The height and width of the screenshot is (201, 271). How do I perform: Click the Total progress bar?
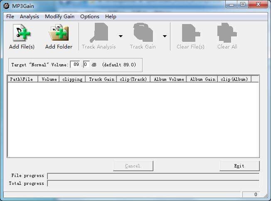point(153,183)
